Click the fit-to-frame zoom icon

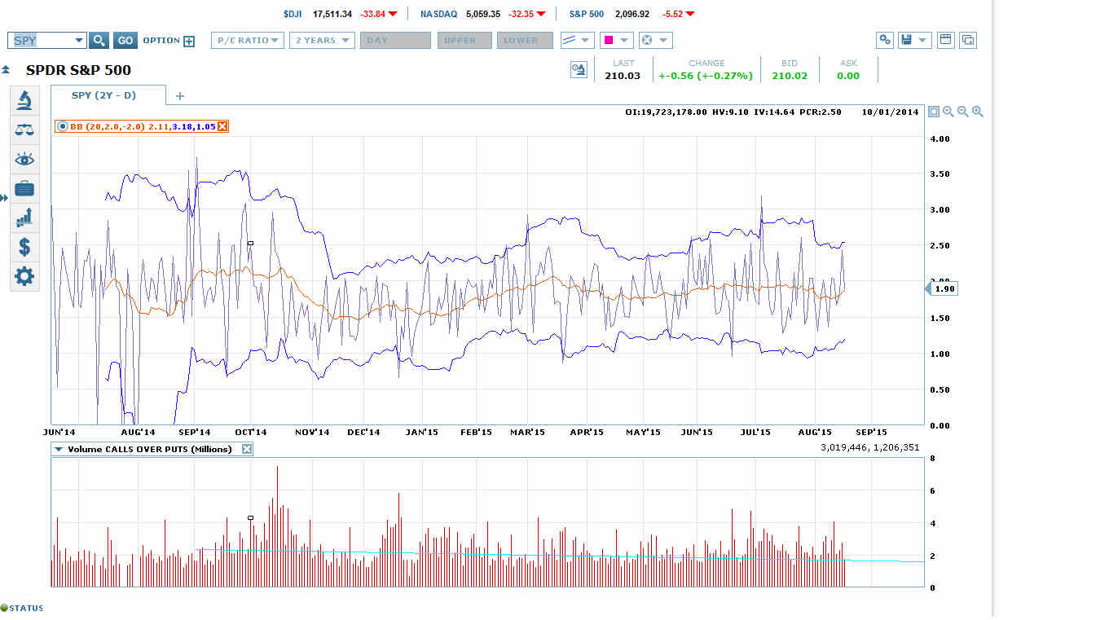pyautogui.click(x=934, y=112)
